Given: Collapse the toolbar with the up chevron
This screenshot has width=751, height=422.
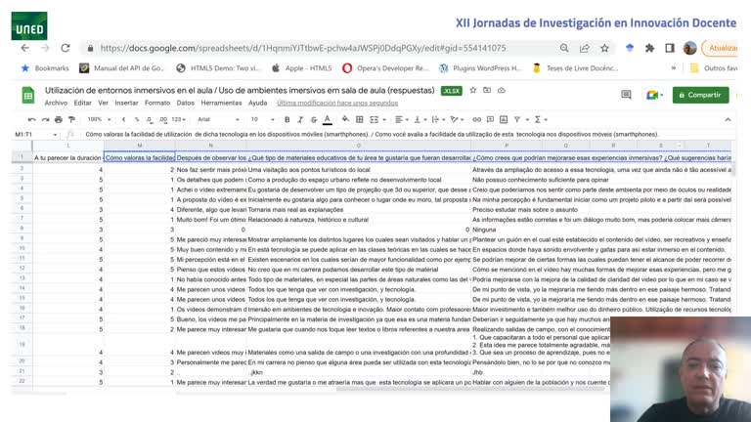Looking at the screenshot, I should point(728,119).
